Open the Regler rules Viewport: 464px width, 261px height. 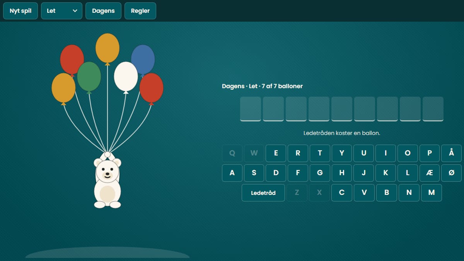140,11
